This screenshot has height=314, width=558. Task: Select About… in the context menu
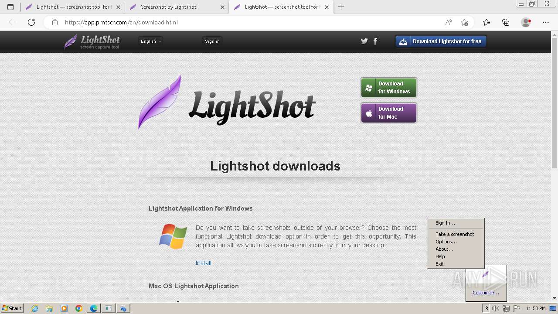click(456, 249)
